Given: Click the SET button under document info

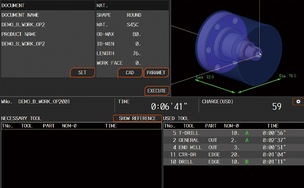Looking at the screenshot, I should tap(82, 73).
